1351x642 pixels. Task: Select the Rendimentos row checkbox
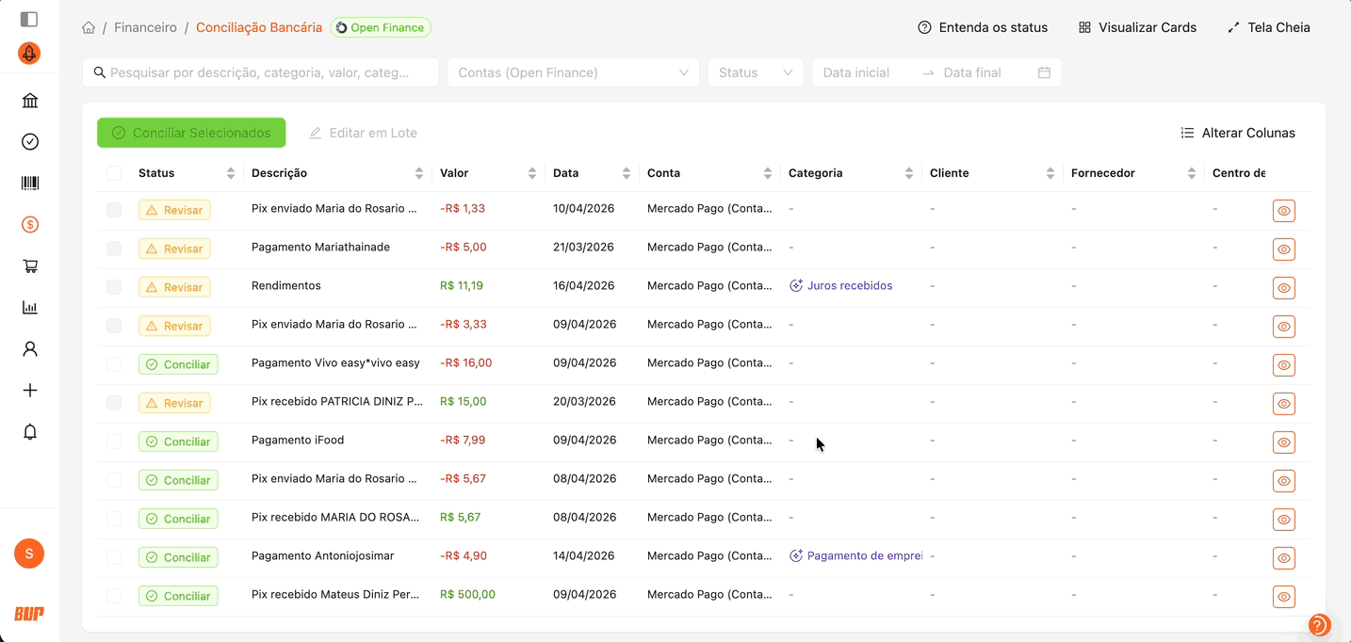point(114,287)
